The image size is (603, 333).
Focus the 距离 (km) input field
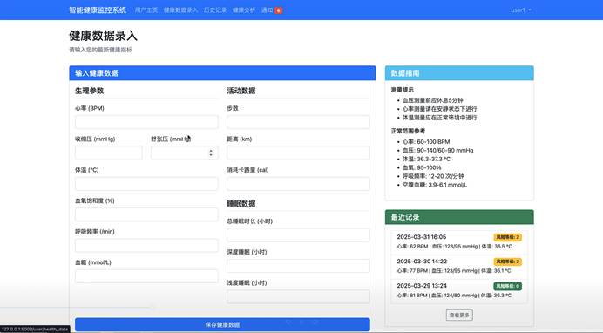(298, 153)
